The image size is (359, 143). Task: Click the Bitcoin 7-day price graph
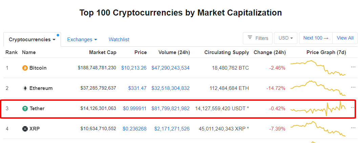point(318,68)
